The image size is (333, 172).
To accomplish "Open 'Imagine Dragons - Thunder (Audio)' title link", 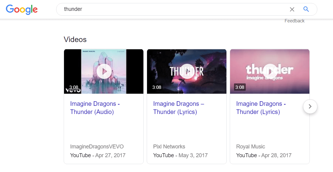I will click(x=95, y=108).
